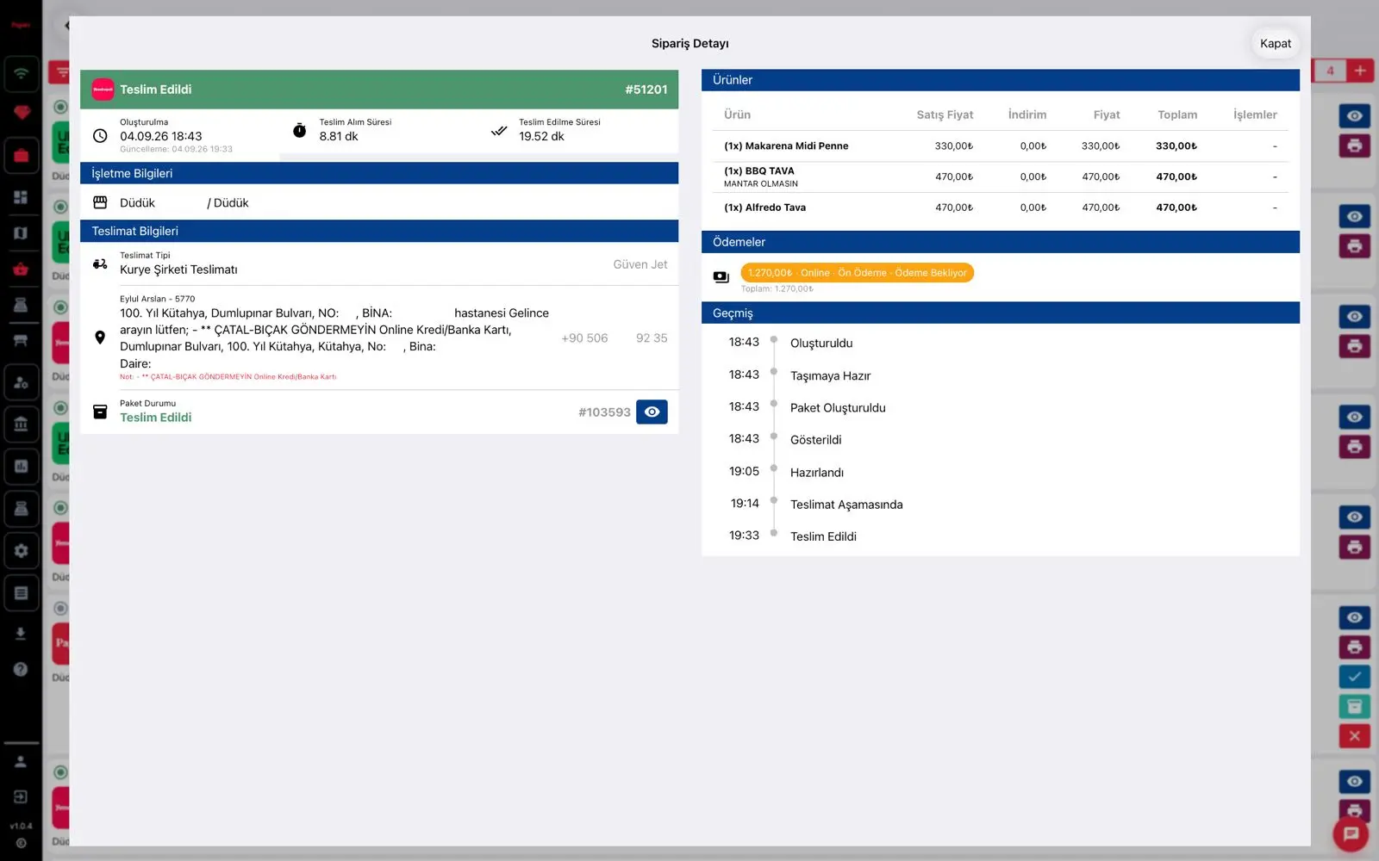This screenshot has height=861, width=1379.
Task: Open the bank building icon in sidebar
Action: pos(21,424)
